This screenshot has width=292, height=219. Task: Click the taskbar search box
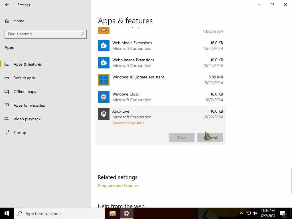point(59,213)
